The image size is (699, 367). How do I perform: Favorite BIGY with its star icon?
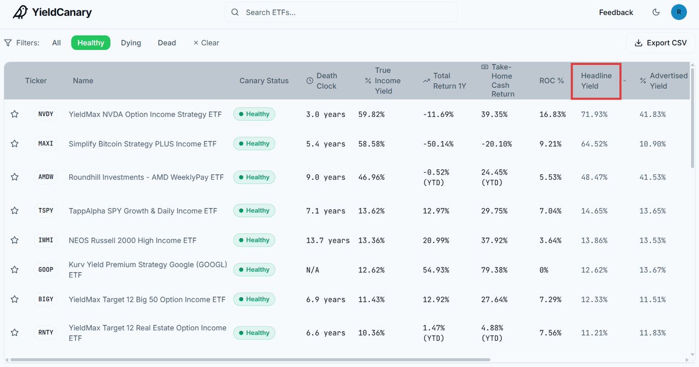click(15, 299)
